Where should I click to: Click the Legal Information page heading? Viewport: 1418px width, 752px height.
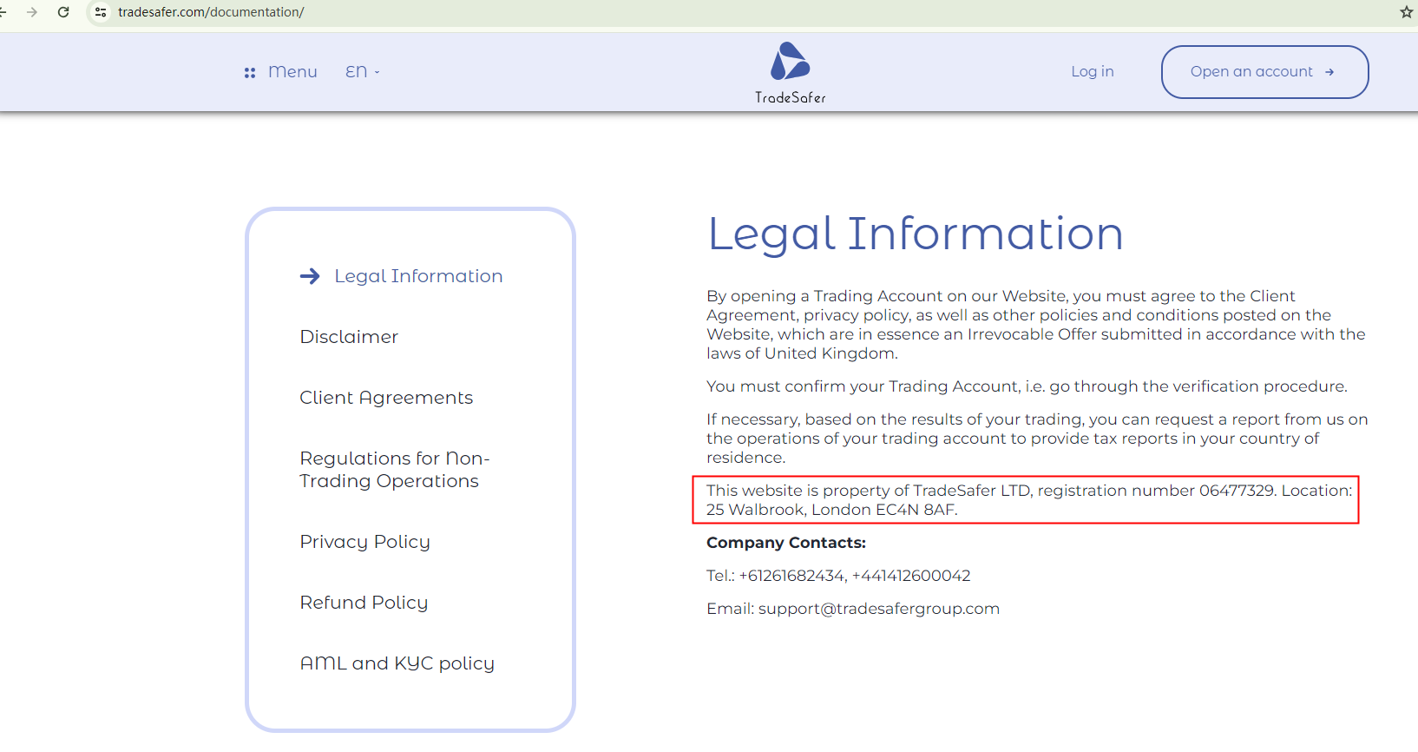(x=916, y=234)
